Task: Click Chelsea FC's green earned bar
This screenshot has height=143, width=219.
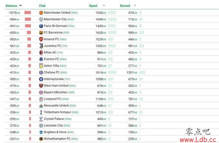Action: 142,72
